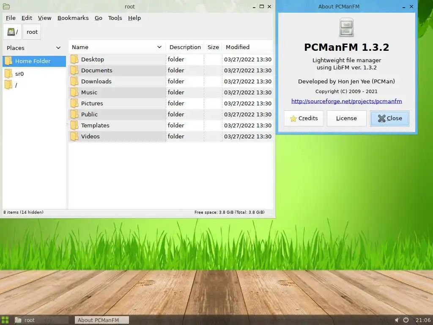Click the clock showing 21:06

coord(423,320)
